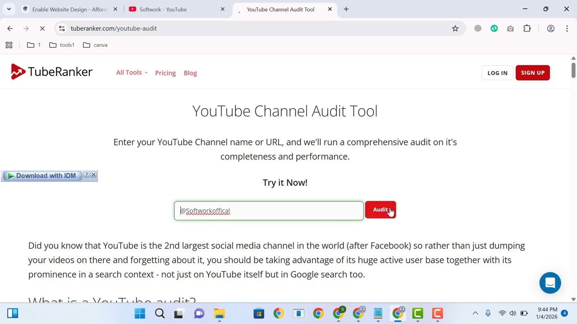
Task: Click the LOG IN button
Action: [497, 73]
